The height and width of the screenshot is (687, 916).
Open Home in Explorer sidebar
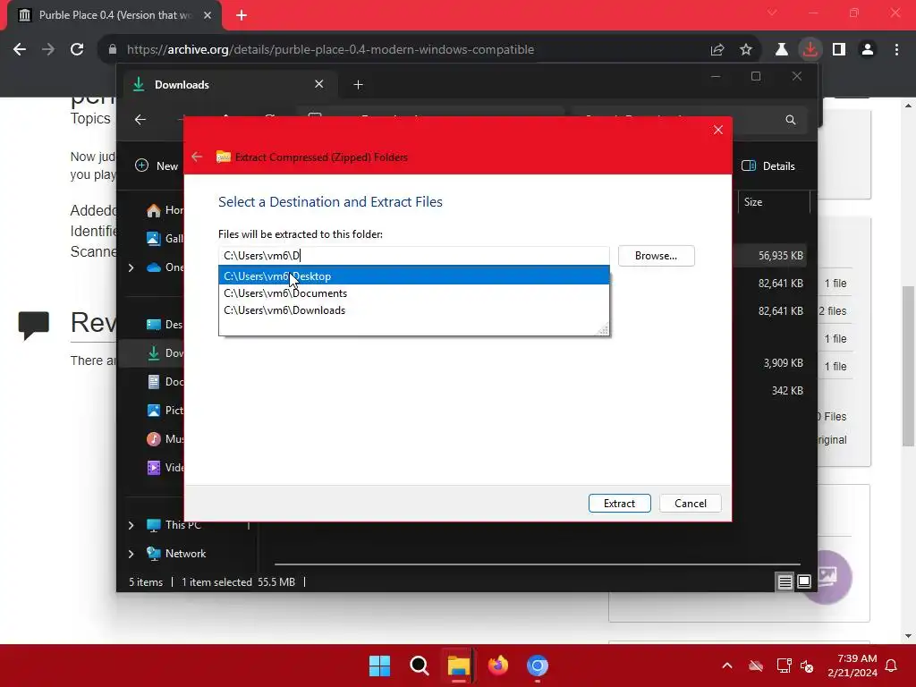click(x=165, y=209)
